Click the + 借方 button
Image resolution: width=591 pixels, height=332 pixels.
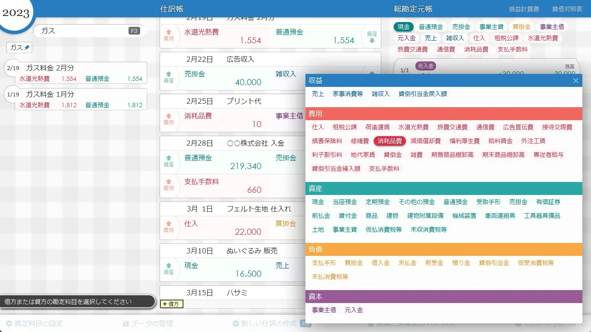[172, 304]
